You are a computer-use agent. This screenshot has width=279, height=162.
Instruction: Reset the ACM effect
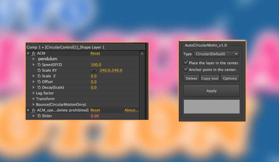click(x=95, y=53)
